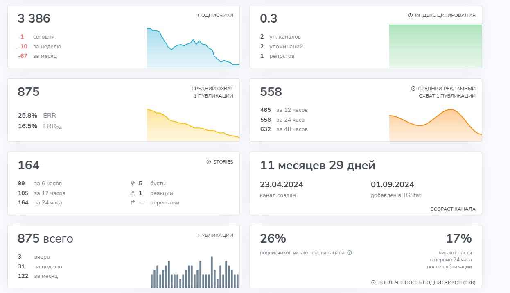Screen dimensions: 510x293
Task: Click the tallest bar in publications chart
Action: click(212, 272)
